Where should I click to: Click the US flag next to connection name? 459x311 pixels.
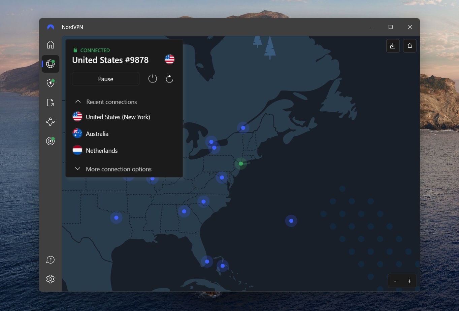tap(169, 60)
